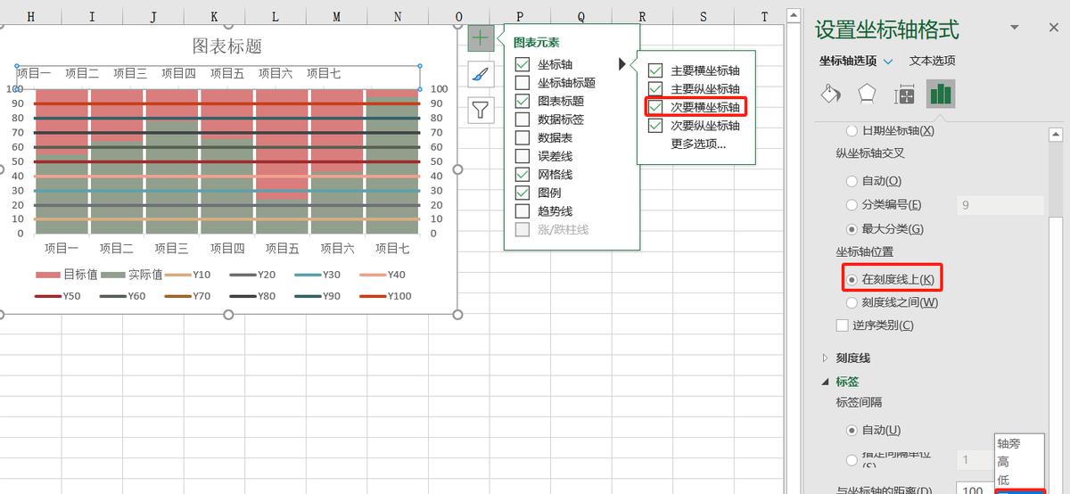
Task: Select the 自动(O) axis crossing radio button
Action: pyautogui.click(x=852, y=181)
